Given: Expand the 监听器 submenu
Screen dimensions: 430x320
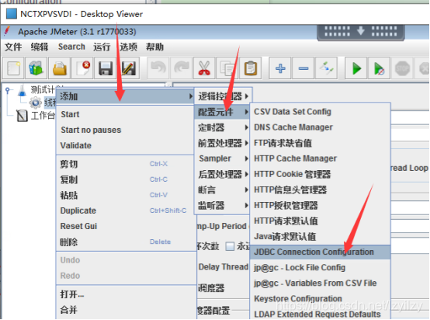Looking at the screenshot, I should [x=222, y=205].
